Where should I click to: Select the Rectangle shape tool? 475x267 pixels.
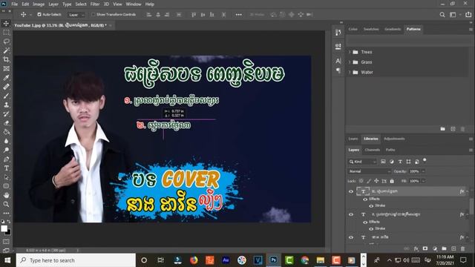(6, 186)
